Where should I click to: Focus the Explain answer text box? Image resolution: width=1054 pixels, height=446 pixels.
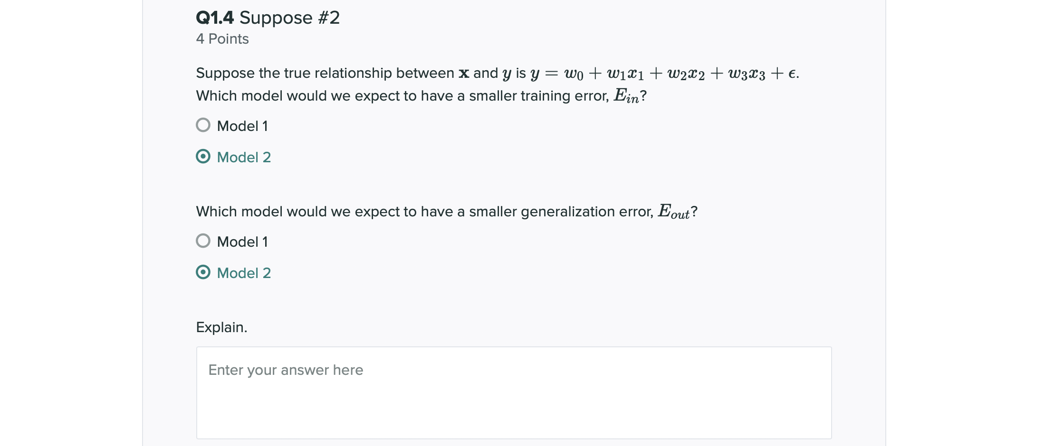pyautogui.click(x=514, y=393)
